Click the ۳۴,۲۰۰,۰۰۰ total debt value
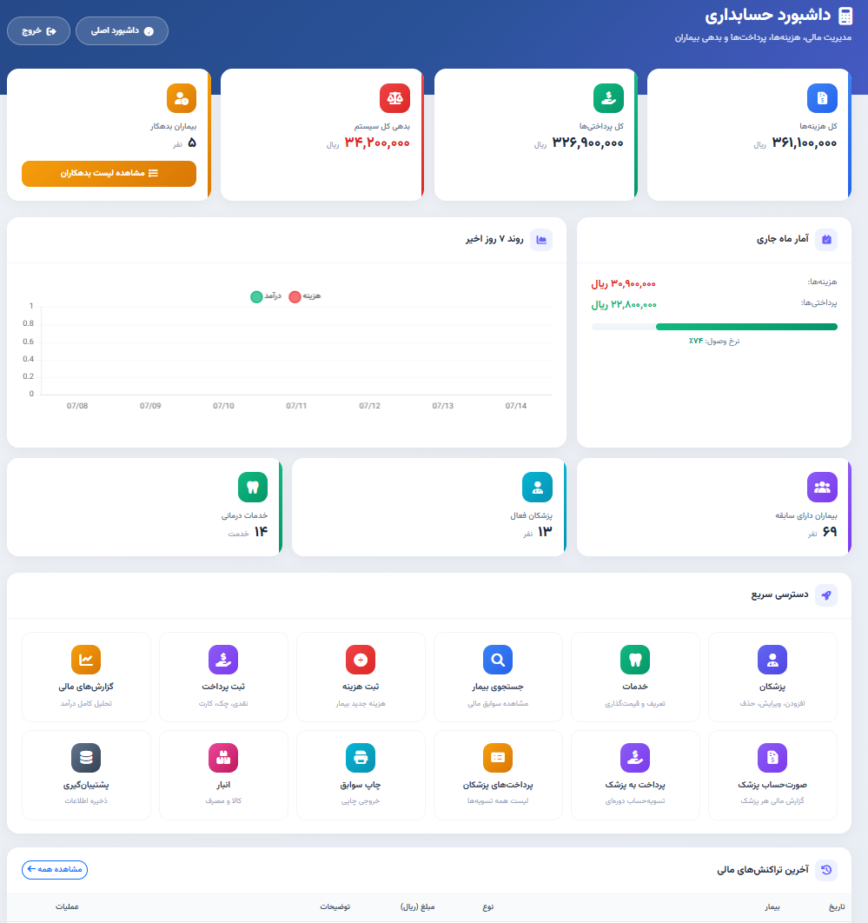Screen dimensions: 868x923 click(377, 143)
